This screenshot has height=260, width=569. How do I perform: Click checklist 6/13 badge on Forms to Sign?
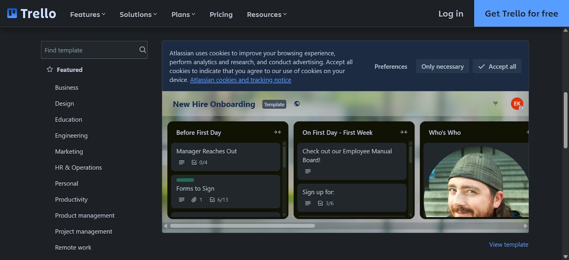[219, 200]
